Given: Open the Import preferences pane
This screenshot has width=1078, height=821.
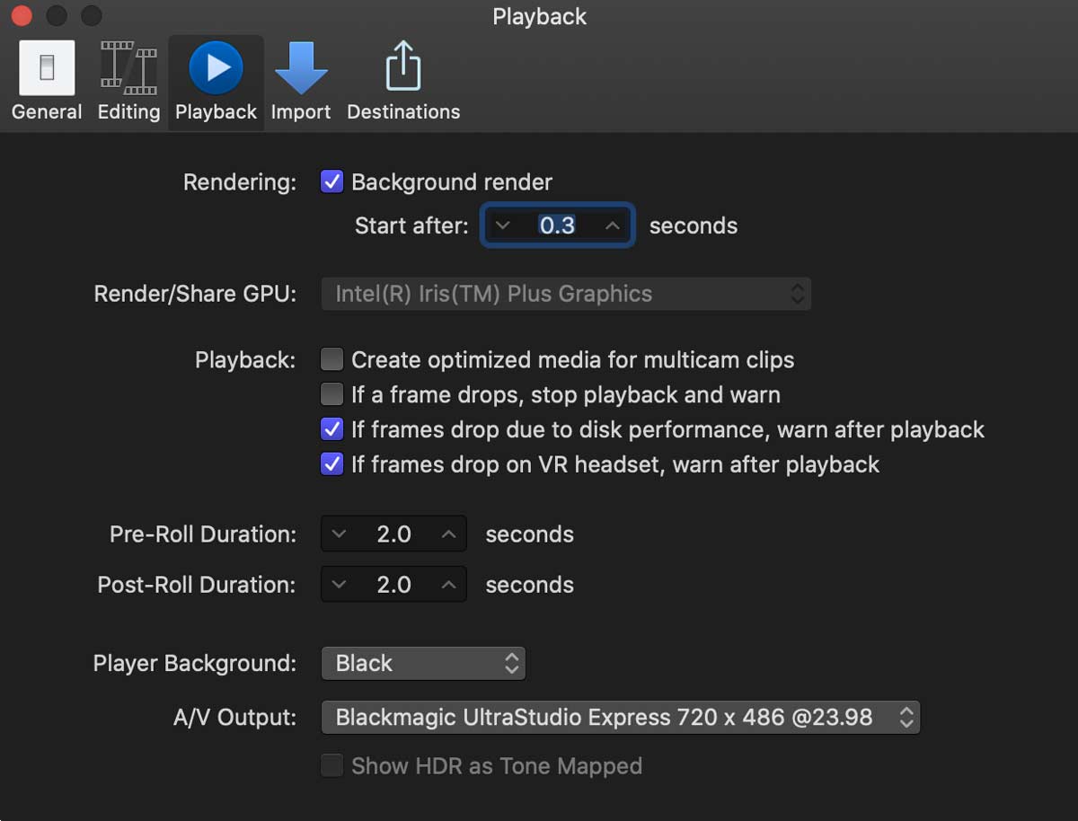Looking at the screenshot, I should [x=301, y=81].
